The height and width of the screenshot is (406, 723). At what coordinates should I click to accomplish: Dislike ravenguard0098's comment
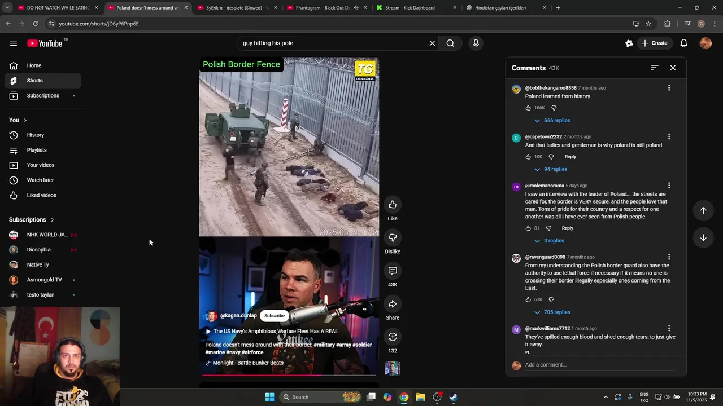[x=551, y=300]
